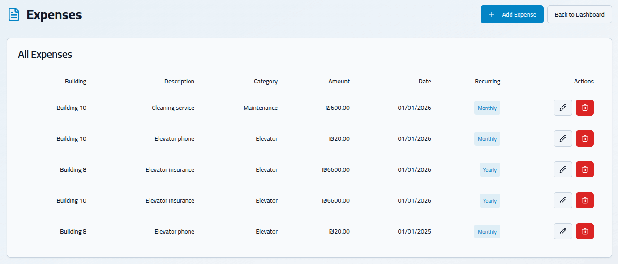
Task: Click the Yearly badge for Building 8 insurance
Action: (x=489, y=170)
